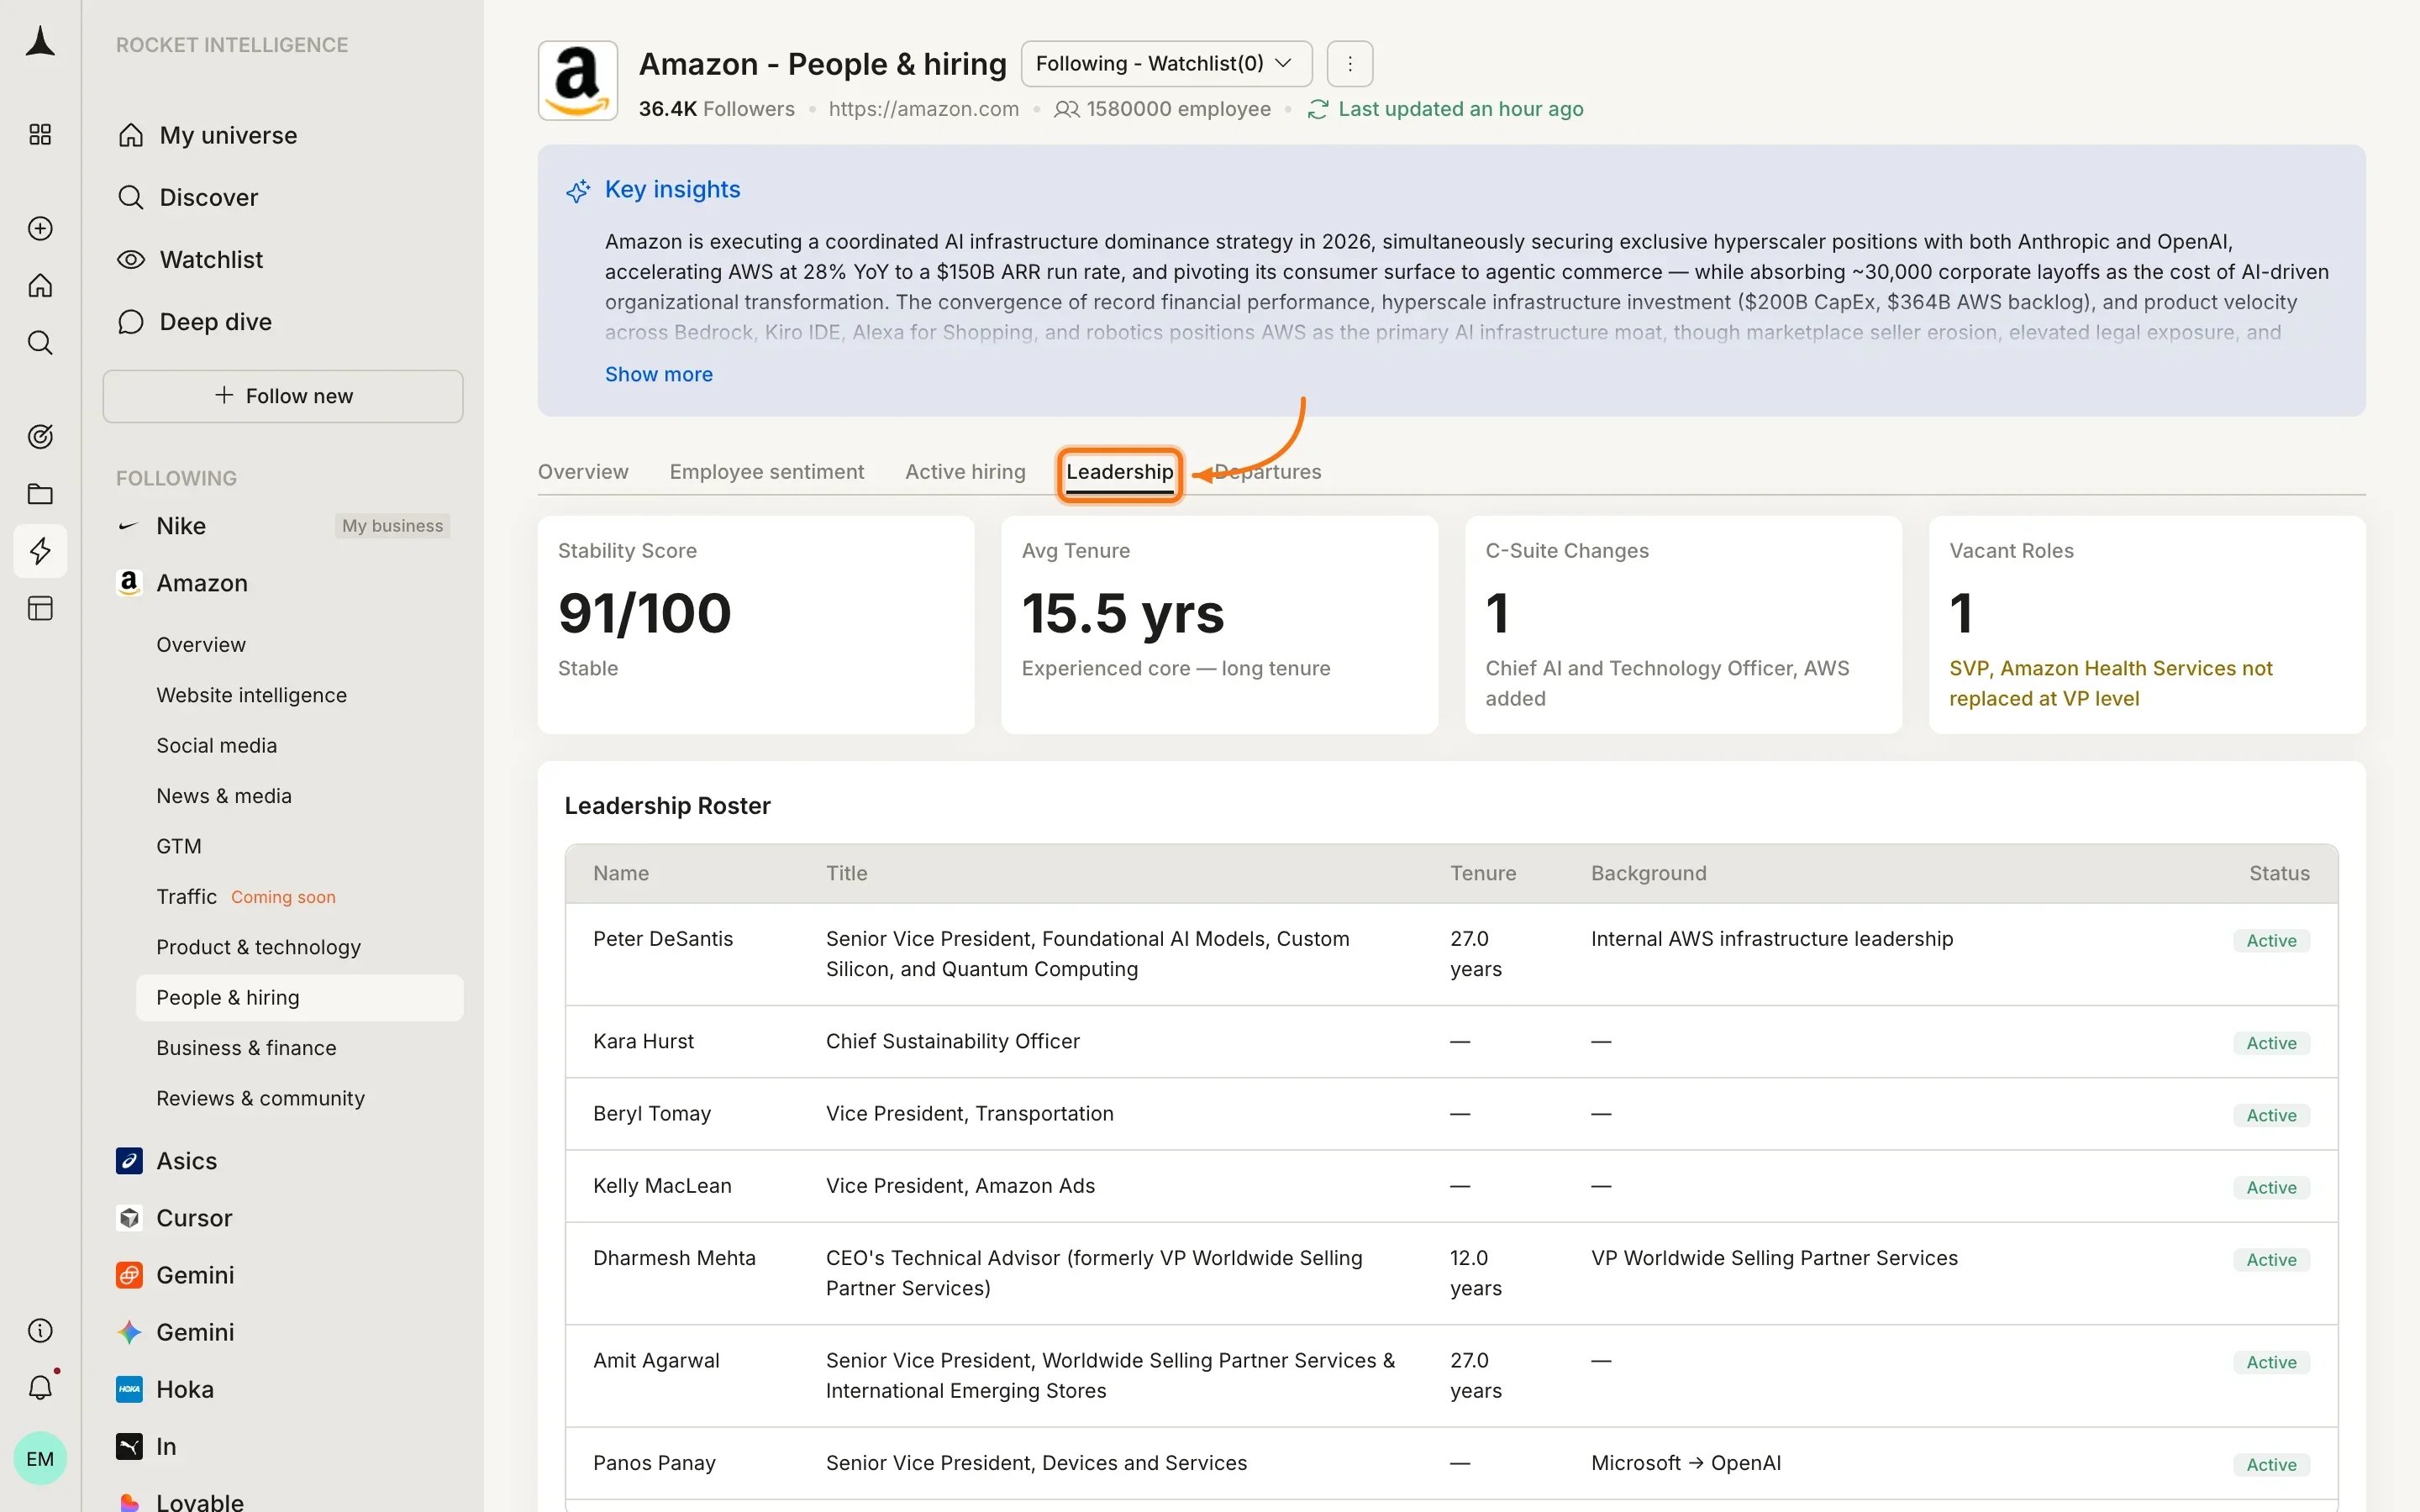The width and height of the screenshot is (2420, 1512).
Task: Click the layout panel icon in the left rail
Action: tap(40, 608)
